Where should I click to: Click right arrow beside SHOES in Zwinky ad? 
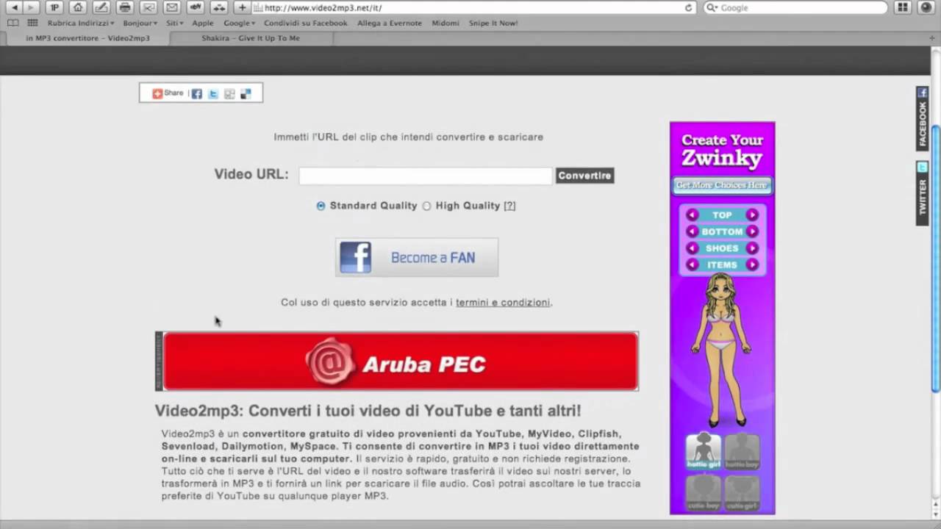pos(752,248)
